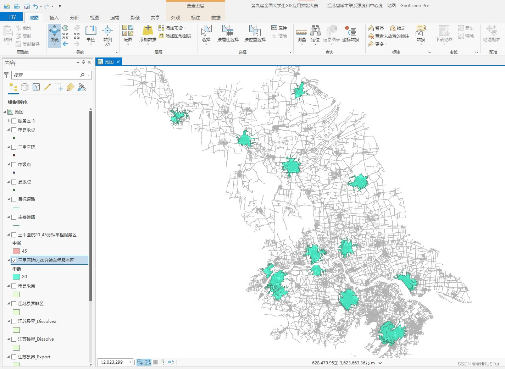Switch to the 外观 (Appearance) contextual tab
Image resolution: width=505 pixels, height=369 pixels.
pos(176,18)
